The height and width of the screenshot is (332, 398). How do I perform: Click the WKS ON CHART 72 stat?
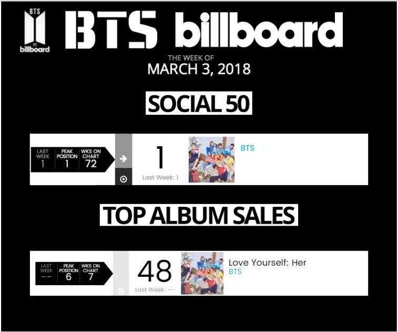tap(91, 159)
